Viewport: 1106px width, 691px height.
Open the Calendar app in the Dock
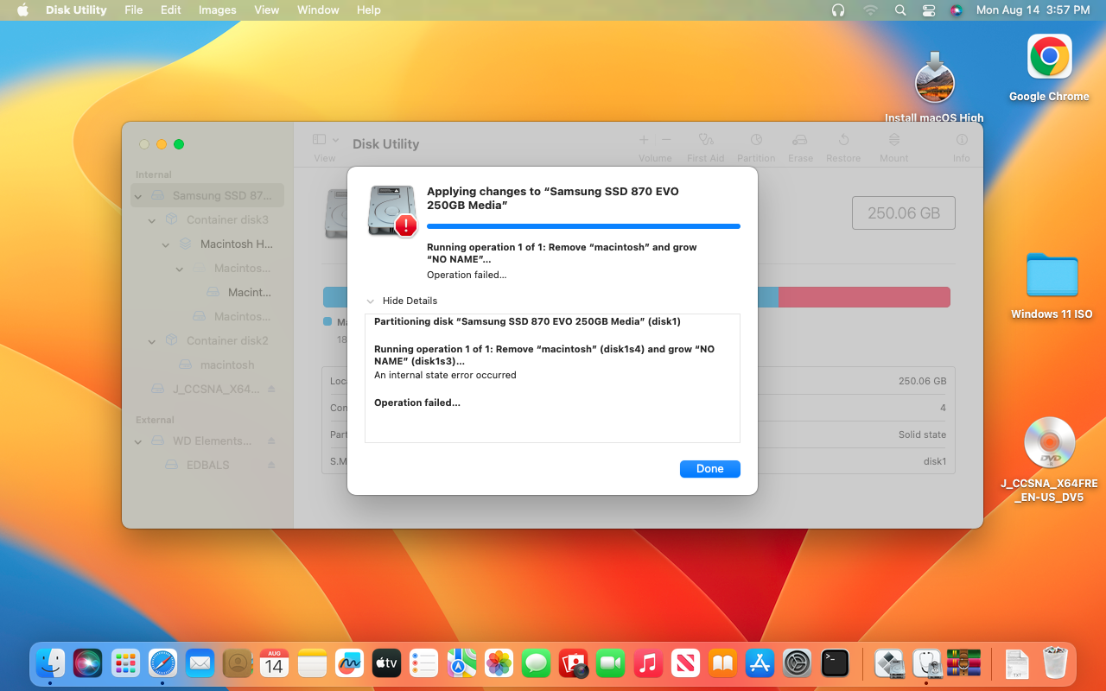click(x=274, y=663)
